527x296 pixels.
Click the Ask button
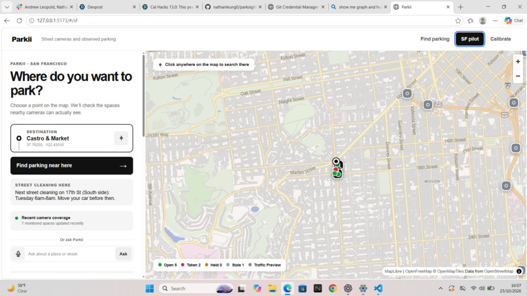pos(124,254)
